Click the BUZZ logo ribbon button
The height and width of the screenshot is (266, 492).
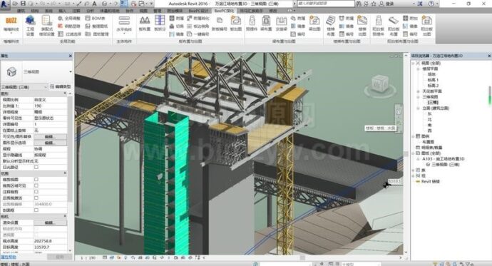(11, 25)
